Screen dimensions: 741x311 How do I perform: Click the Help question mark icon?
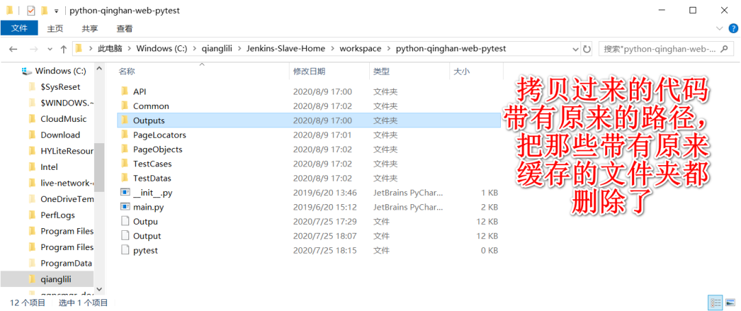[x=733, y=28]
